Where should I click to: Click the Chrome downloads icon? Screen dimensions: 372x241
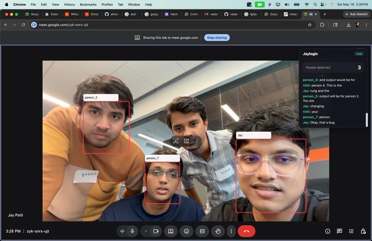tap(348, 24)
